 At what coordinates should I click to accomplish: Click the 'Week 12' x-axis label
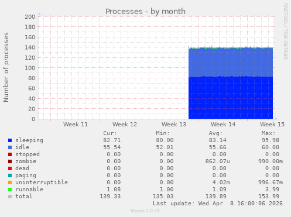125,125
